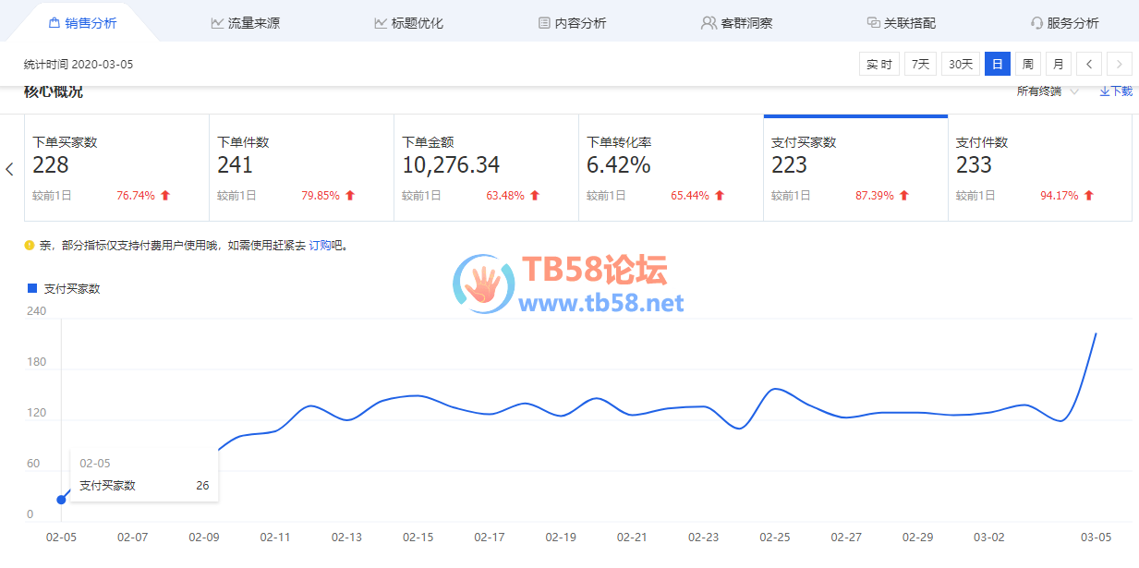Click the next date arrow
Screen dimensions: 1139x568
tap(1120, 64)
